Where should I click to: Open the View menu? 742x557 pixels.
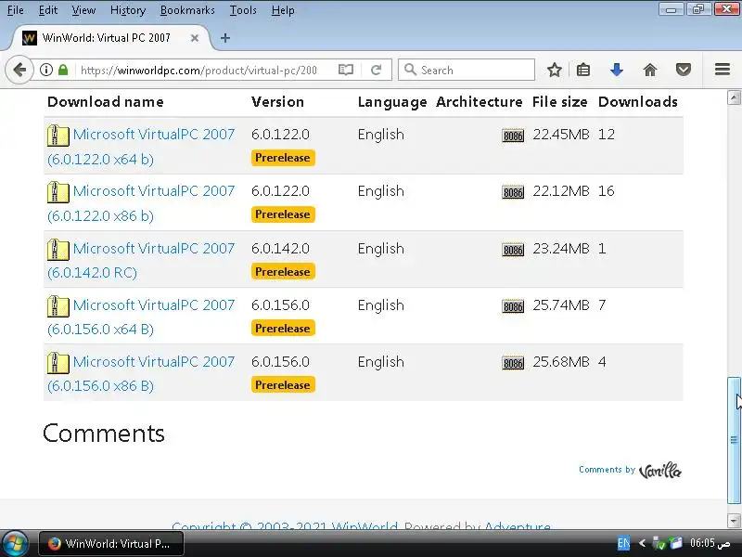83,10
